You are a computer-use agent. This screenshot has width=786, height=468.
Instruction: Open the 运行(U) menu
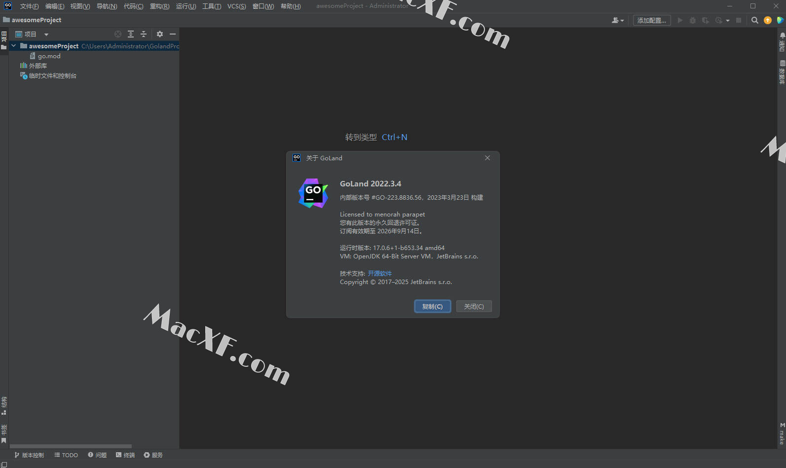(x=186, y=6)
